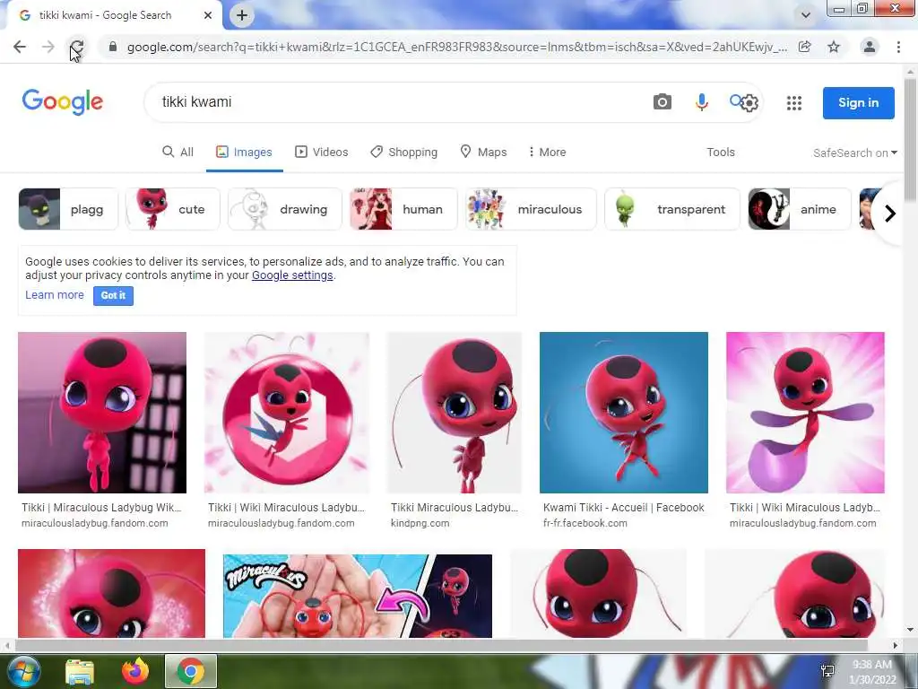Viewport: 918px width, 689px height.
Task: Follow the Learn more cookies link
Action: point(55,294)
